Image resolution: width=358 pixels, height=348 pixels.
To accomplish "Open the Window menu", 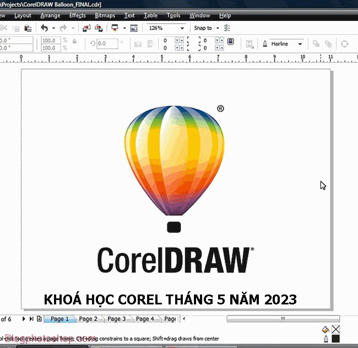I will pos(199,15).
